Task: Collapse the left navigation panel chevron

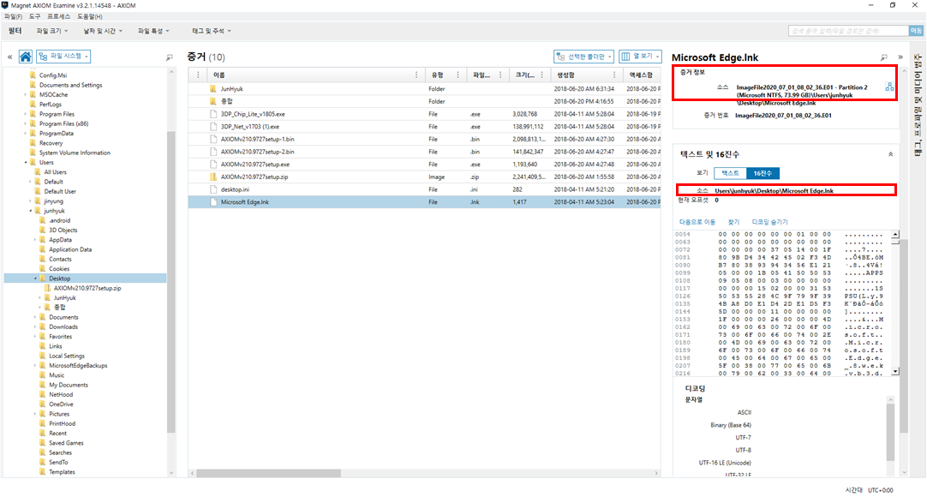Action: pyautogui.click(x=10, y=57)
